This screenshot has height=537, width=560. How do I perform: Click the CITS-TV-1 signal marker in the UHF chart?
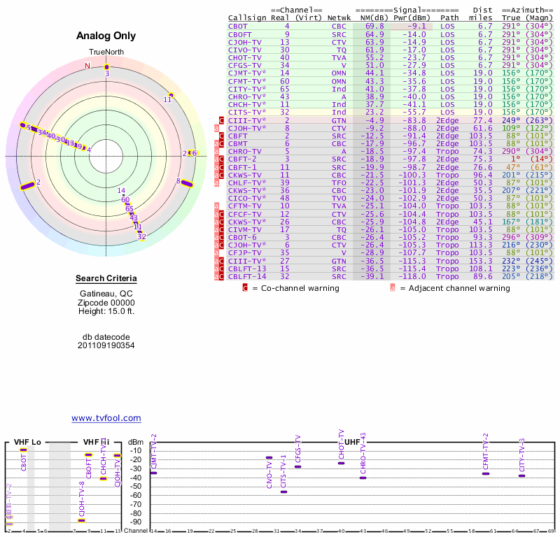click(x=283, y=492)
